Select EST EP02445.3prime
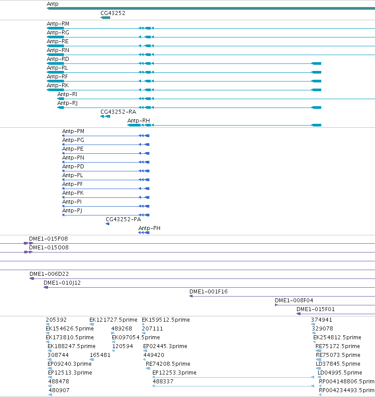 tap(165, 346)
